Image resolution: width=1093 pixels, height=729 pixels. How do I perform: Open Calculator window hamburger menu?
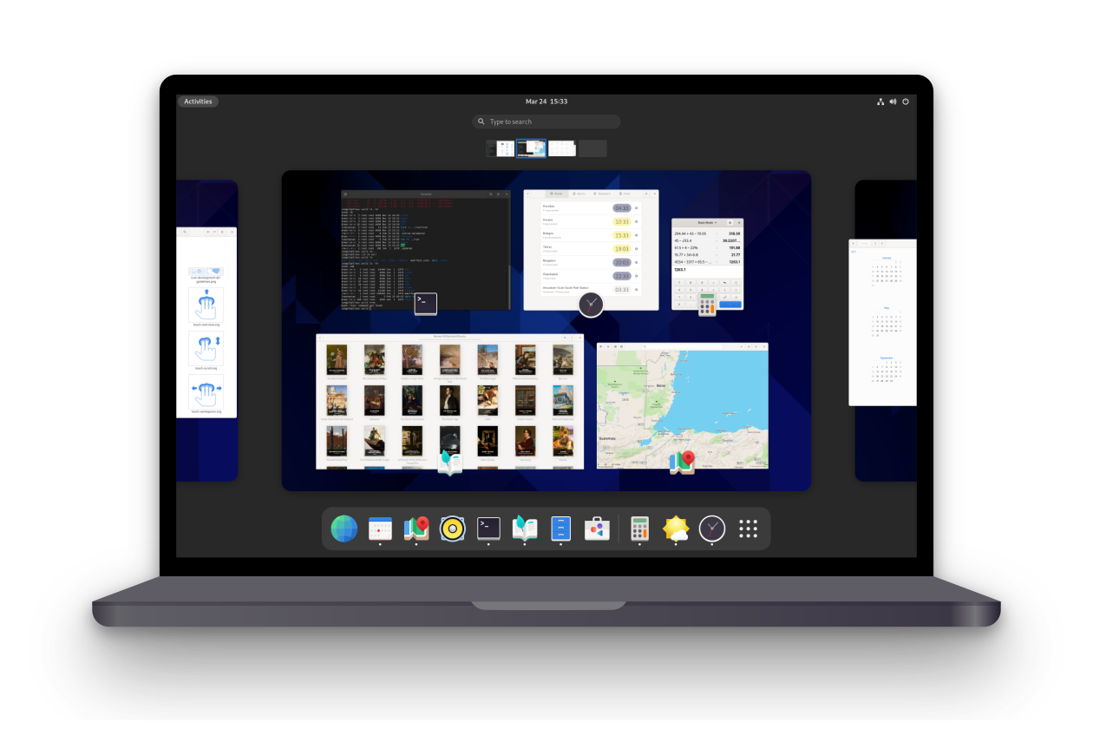(x=730, y=223)
